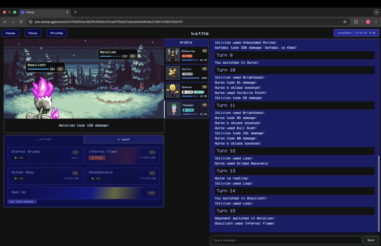
Task: Close the stomp browser tab
Action: (67, 12)
